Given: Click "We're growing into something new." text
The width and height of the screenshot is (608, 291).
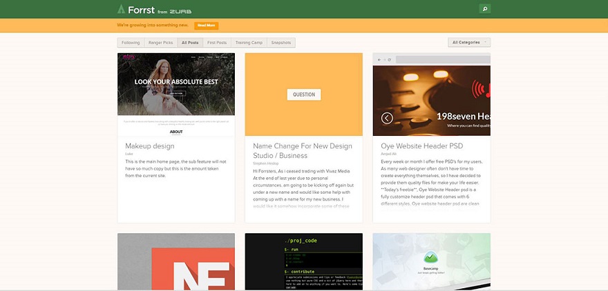Looking at the screenshot, I should click(x=153, y=25).
